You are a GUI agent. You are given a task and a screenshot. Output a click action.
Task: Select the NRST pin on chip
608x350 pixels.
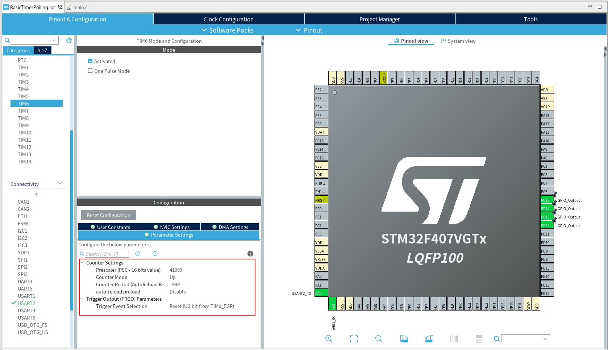click(x=321, y=200)
